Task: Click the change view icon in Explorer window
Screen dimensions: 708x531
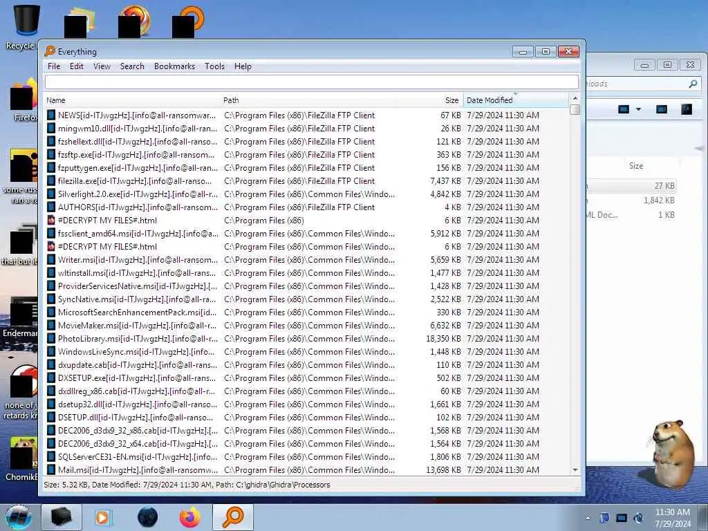Action: click(624, 109)
